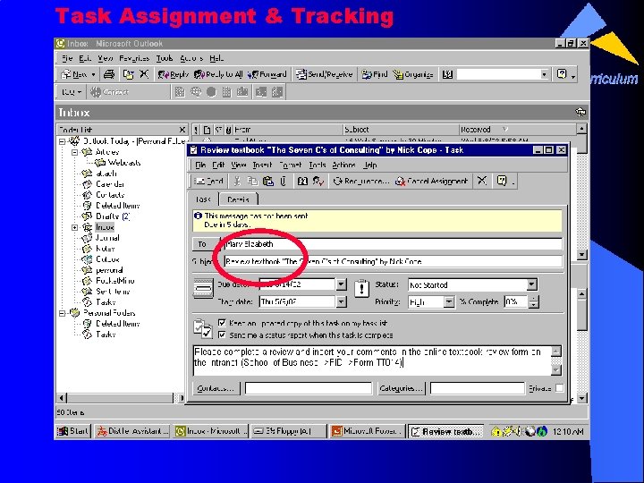Open the Priority dropdown showing High
This screenshot has width=644, height=483.
coord(449,302)
